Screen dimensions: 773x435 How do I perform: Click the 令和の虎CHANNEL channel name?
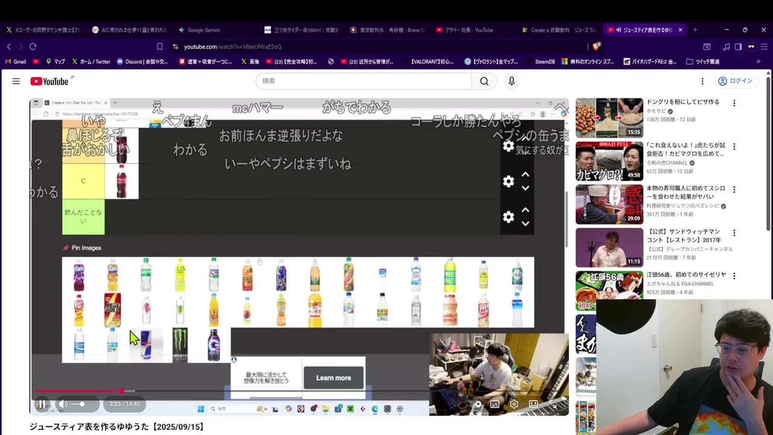(x=667, y=163)
